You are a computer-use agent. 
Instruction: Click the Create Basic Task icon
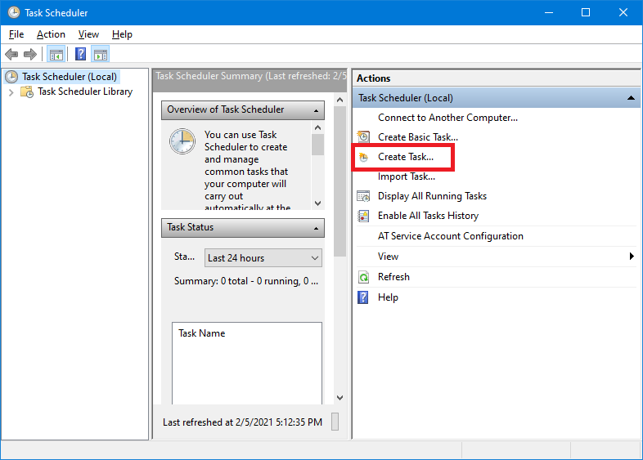tap(363, 136)
